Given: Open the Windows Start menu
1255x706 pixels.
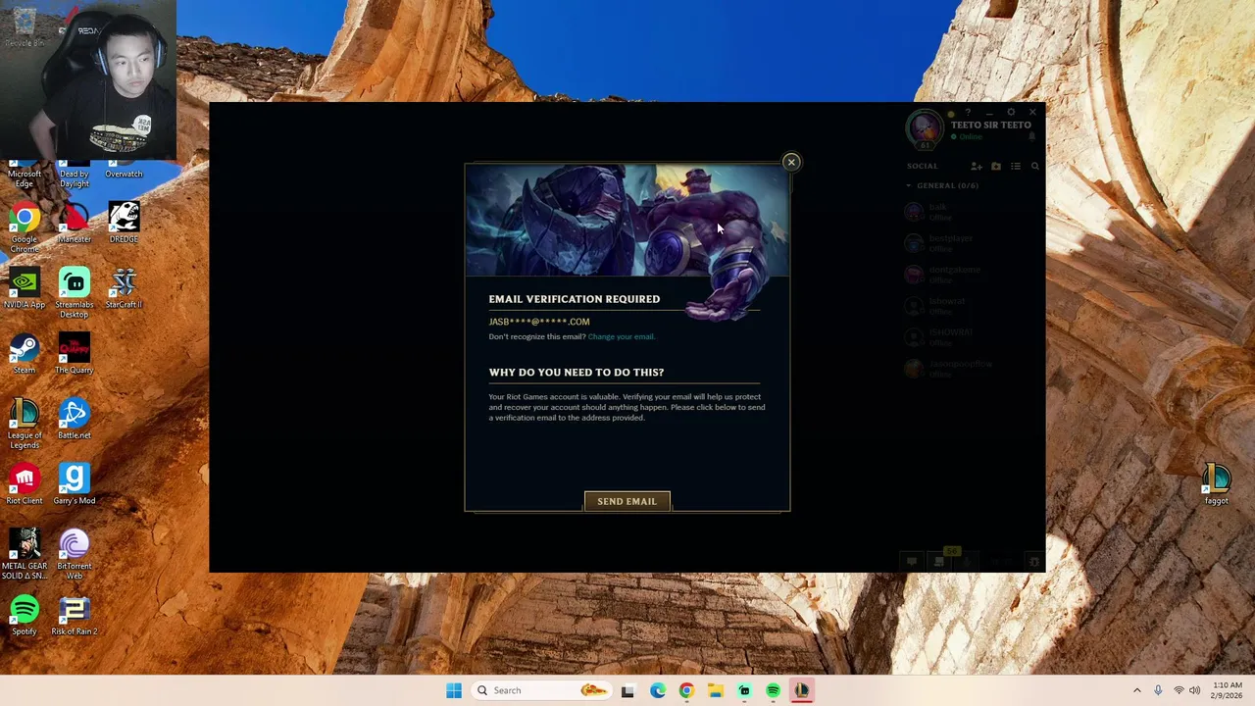Looking at the screenshot, I should pos(454,690).
